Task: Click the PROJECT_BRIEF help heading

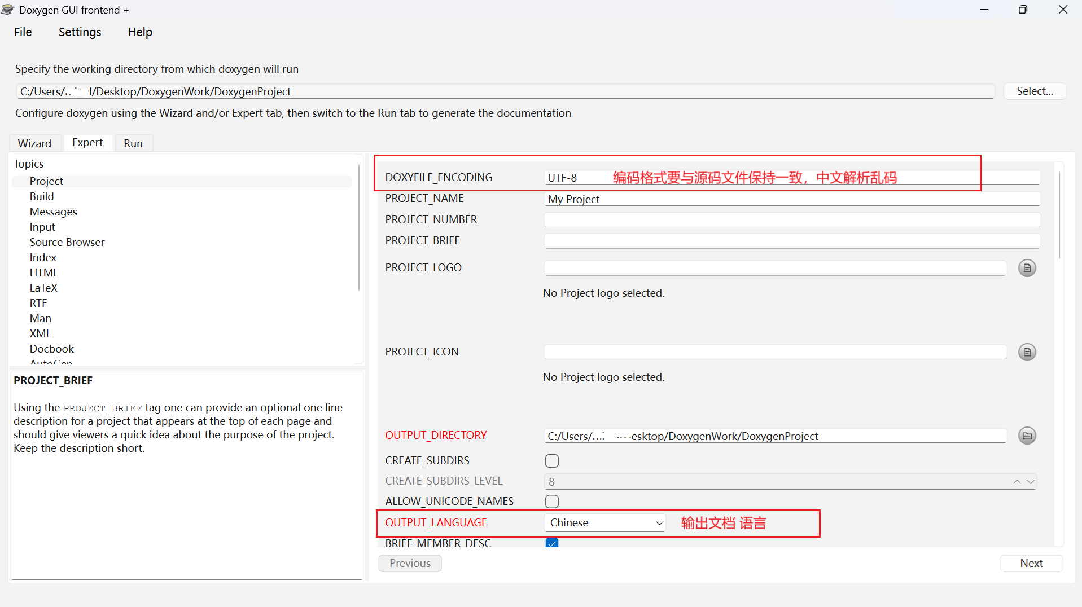Action: [x=53, y=381]
